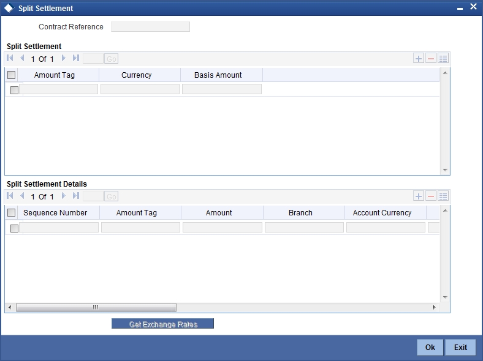483x361 pixels.
Task: Confirm with the Ok button
Action: (x=430, y=347)
